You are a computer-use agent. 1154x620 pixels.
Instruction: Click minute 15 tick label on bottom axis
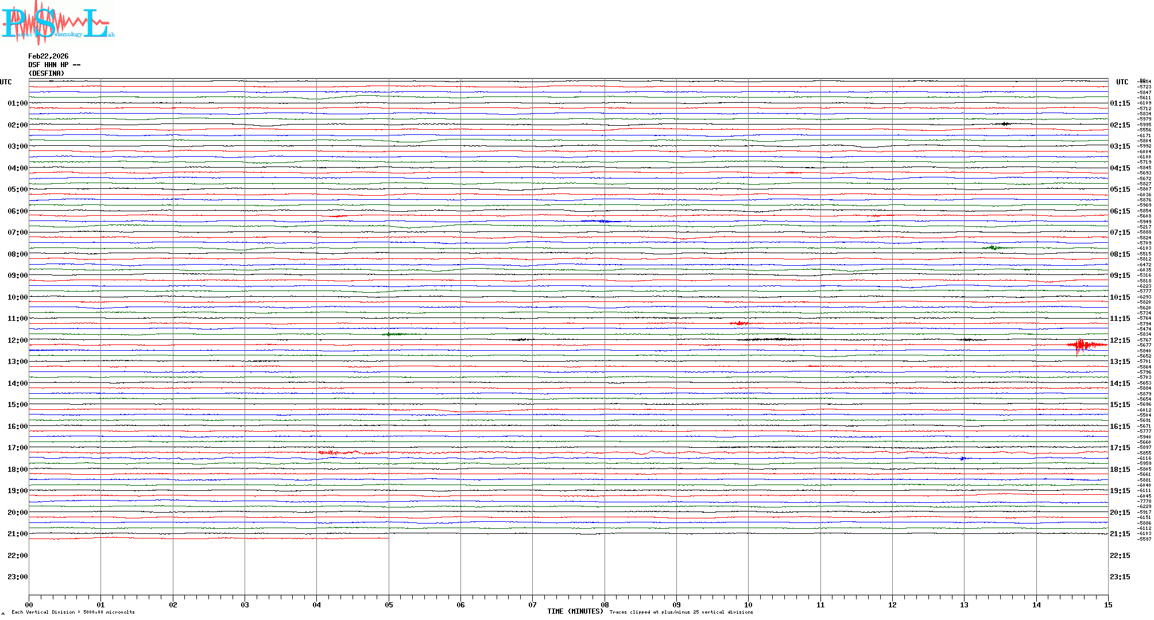tap(1107, 604)
